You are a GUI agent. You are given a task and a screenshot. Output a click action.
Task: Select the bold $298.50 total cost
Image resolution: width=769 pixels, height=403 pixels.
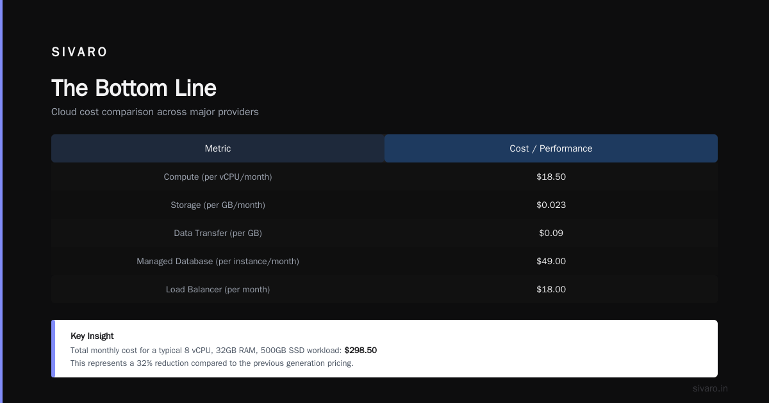[361, 350]
